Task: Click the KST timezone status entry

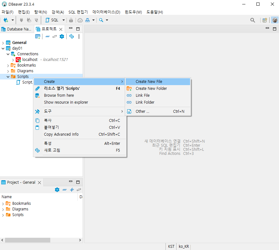Action: [x=171, y=247]
